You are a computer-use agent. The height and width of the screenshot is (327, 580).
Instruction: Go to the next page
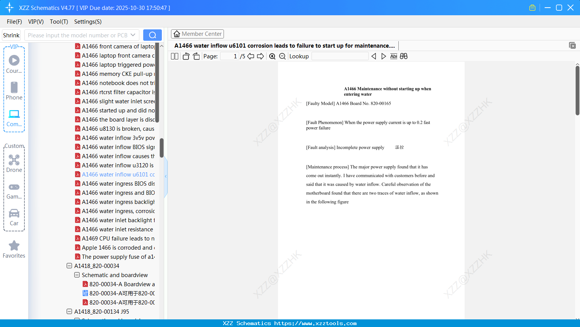point(260,56)
